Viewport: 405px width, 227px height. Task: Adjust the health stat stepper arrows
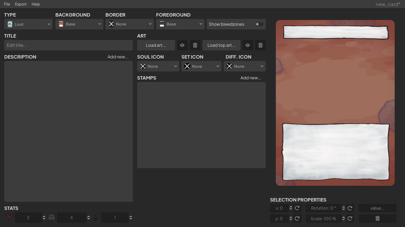coord(44,218)
